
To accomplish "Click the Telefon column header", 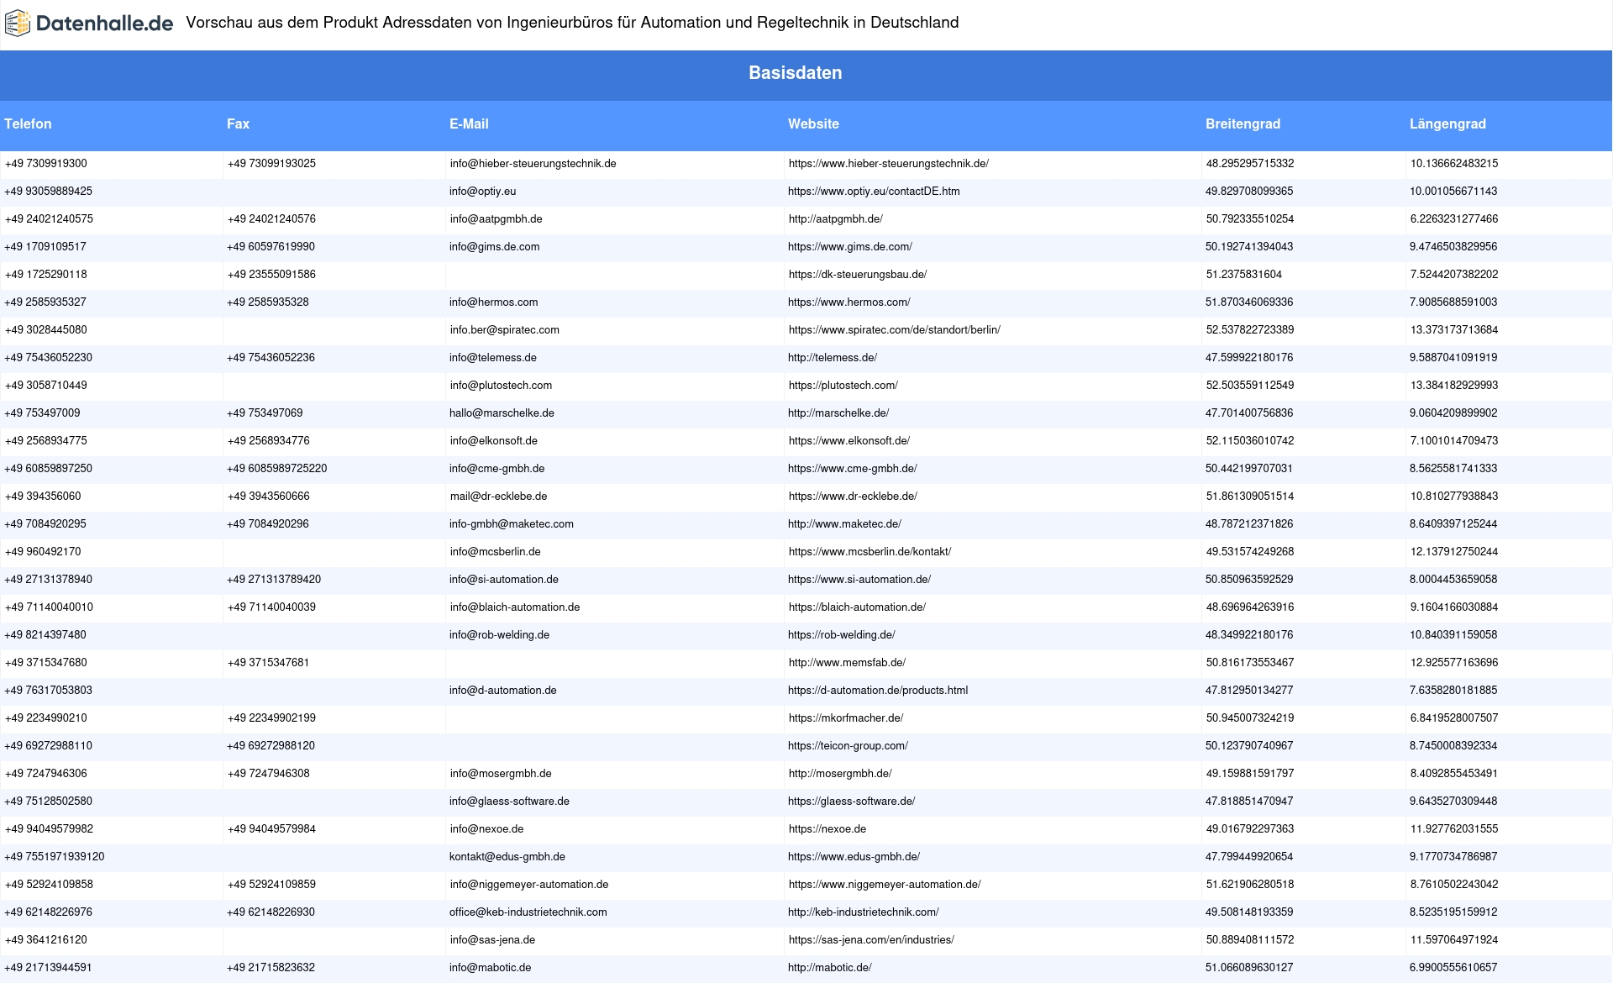I will pos(28,124).
